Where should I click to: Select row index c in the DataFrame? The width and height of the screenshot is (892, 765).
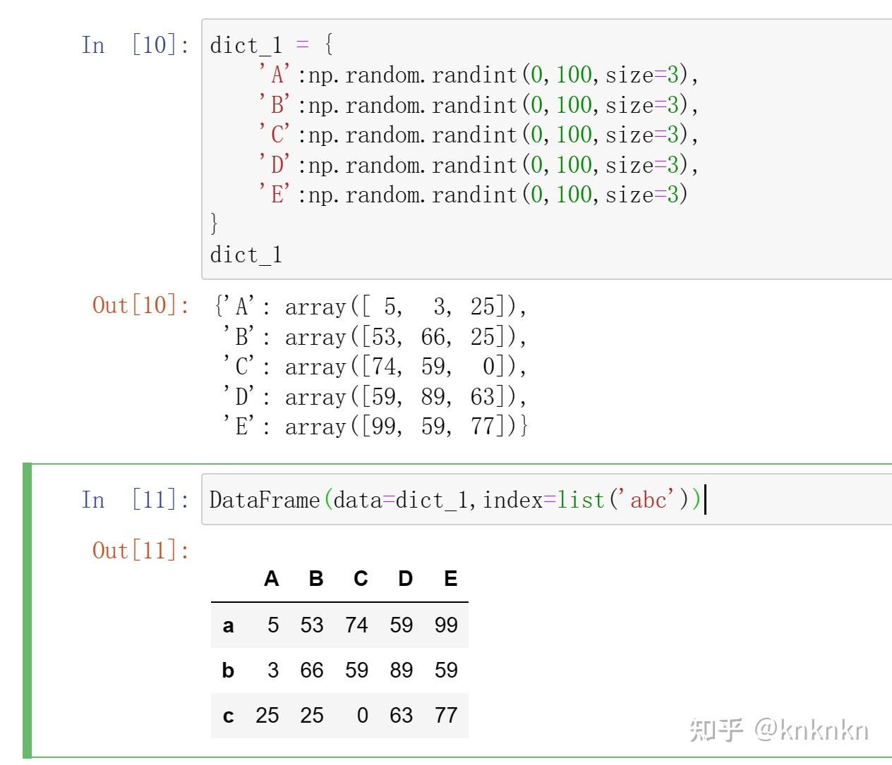(228, 716)
